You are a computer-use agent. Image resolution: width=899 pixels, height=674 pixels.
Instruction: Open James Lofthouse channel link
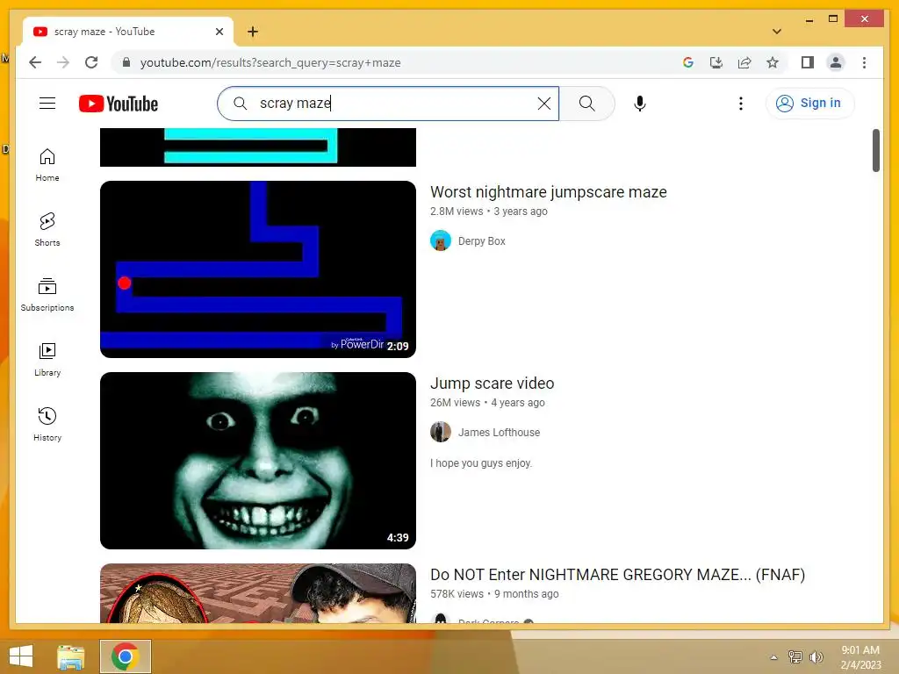[x=499, y=432]
